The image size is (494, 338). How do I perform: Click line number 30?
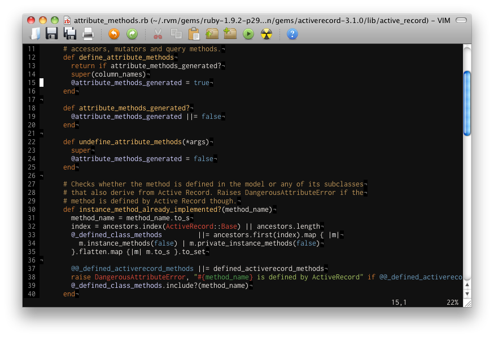click(32, 210)
